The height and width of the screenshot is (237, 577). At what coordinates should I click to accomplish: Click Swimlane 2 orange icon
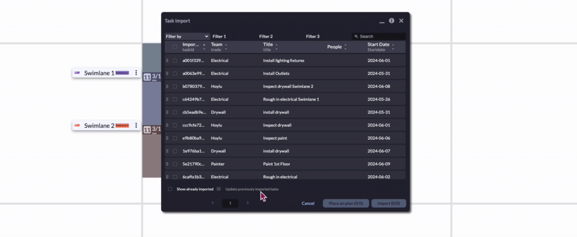pyautogui.click(x=77, y=125)
